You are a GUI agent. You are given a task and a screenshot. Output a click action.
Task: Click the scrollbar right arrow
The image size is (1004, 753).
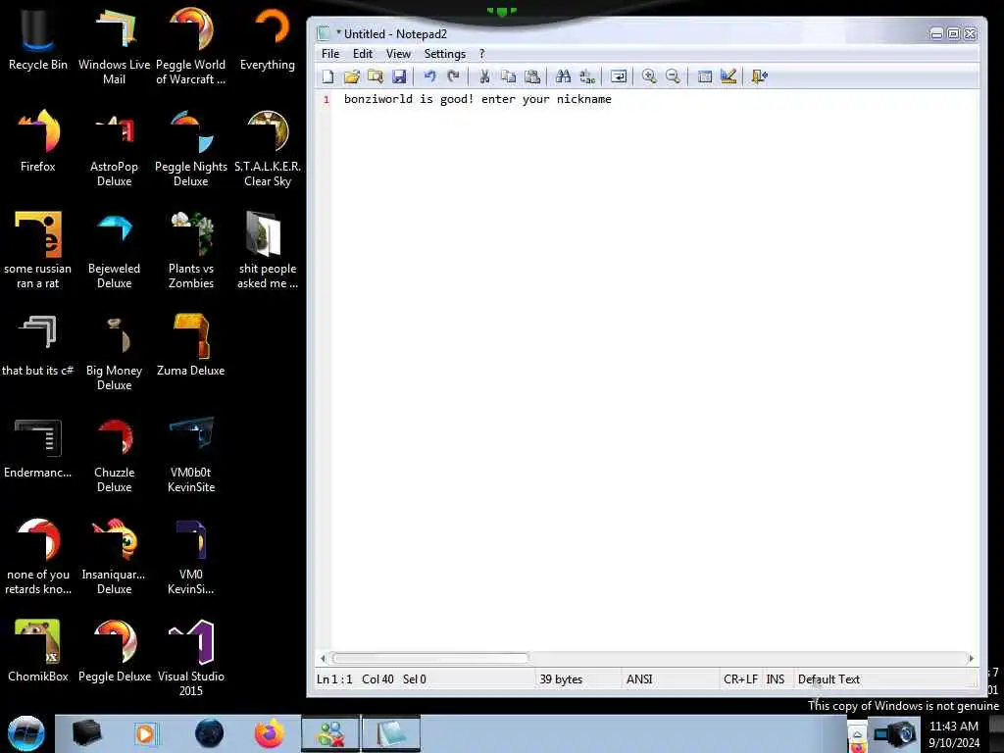click(x=972, y=658)
